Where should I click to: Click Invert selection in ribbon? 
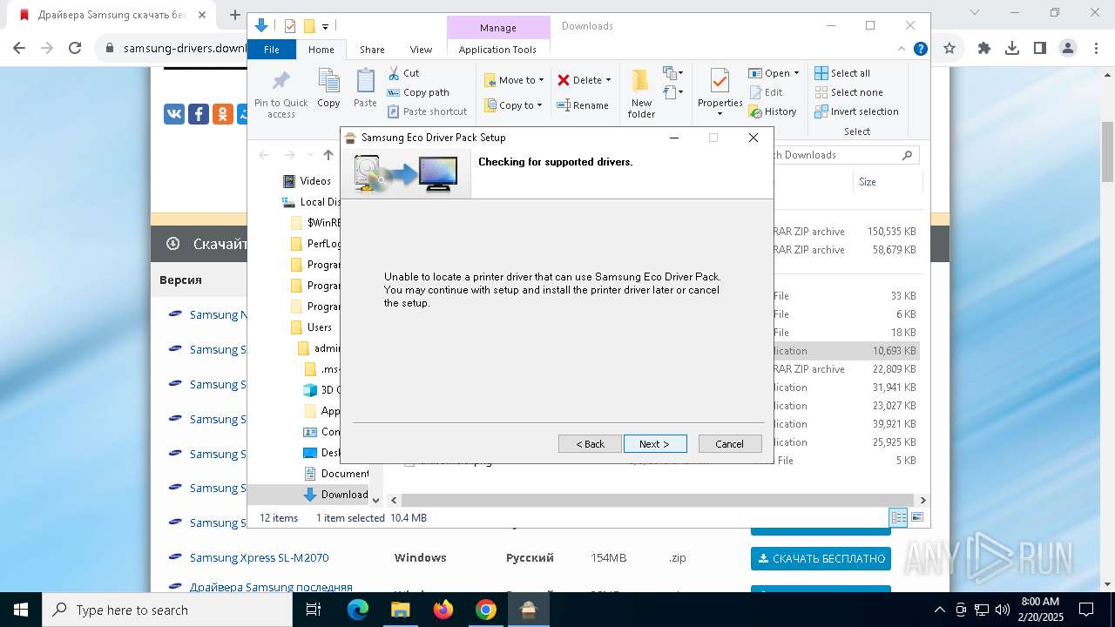point(856,111)
